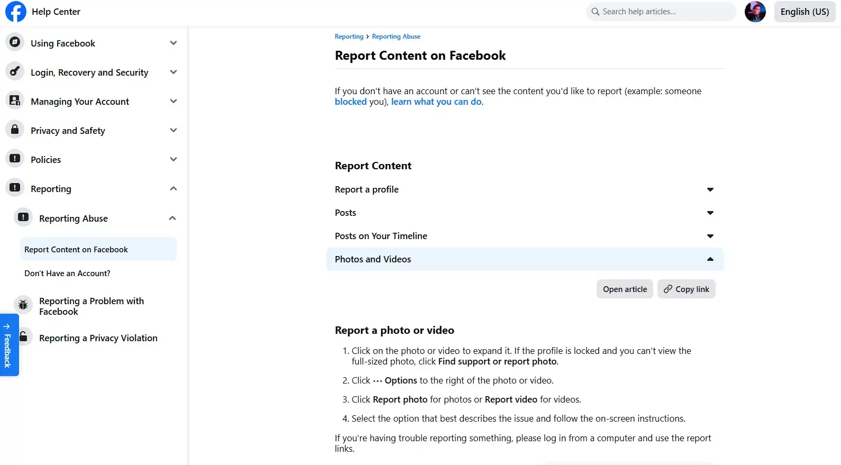The height and width of the screenshot is (465, 841).
Task: Click the Photos and Videos row label
Action: [x=373, y=259]
